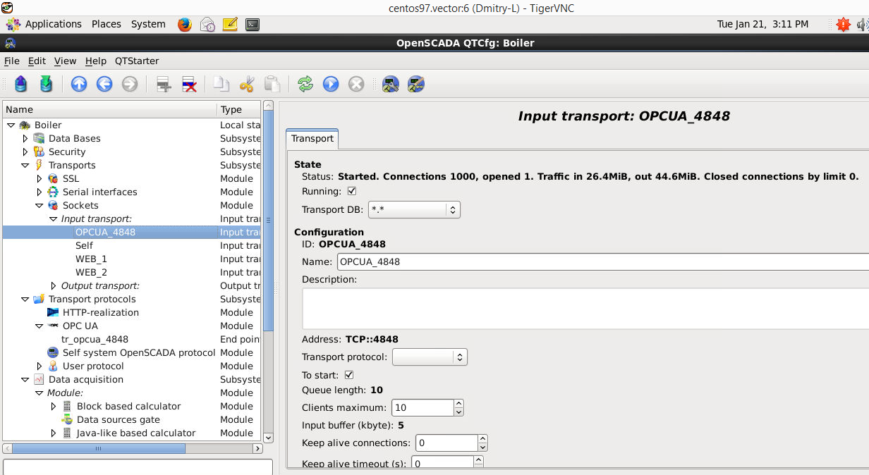Viewport: 869px width, 475px height.
Task: Go up one level with the up arrow
Action: (79, 85)
